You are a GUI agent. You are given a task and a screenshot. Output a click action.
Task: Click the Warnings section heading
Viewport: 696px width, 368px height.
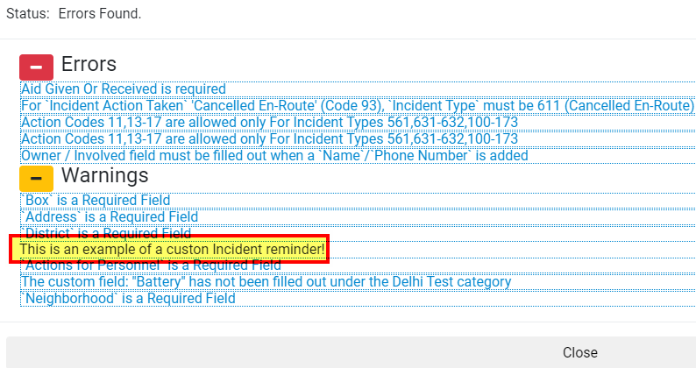(x=105, y=175)
